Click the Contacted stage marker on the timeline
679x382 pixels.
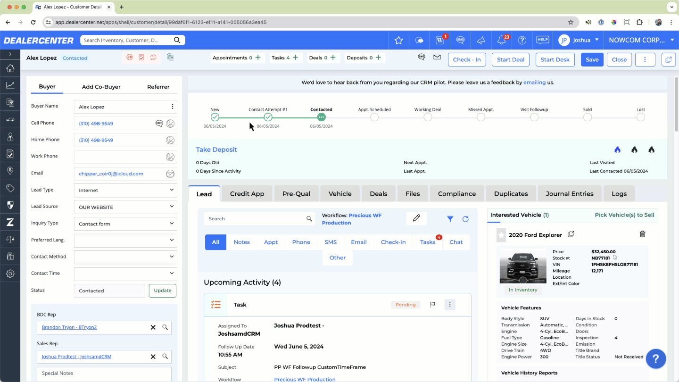[x=321, y=117]
